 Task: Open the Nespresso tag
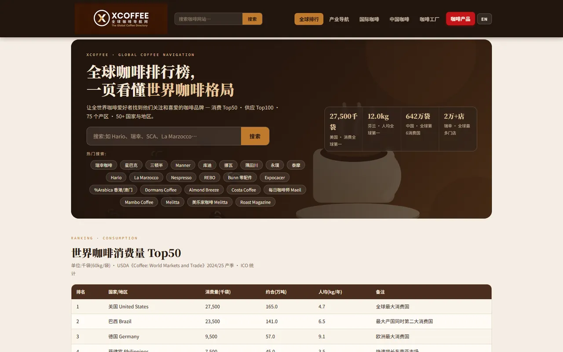tap(181, 177)
